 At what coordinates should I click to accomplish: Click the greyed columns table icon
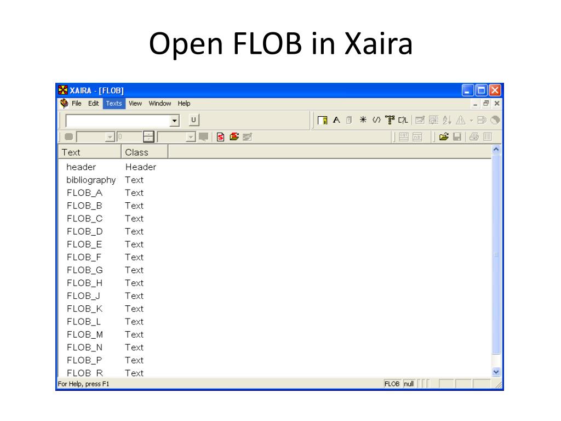[488, 136]
